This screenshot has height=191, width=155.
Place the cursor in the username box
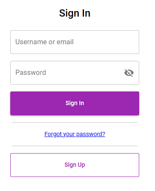point(75,42)
